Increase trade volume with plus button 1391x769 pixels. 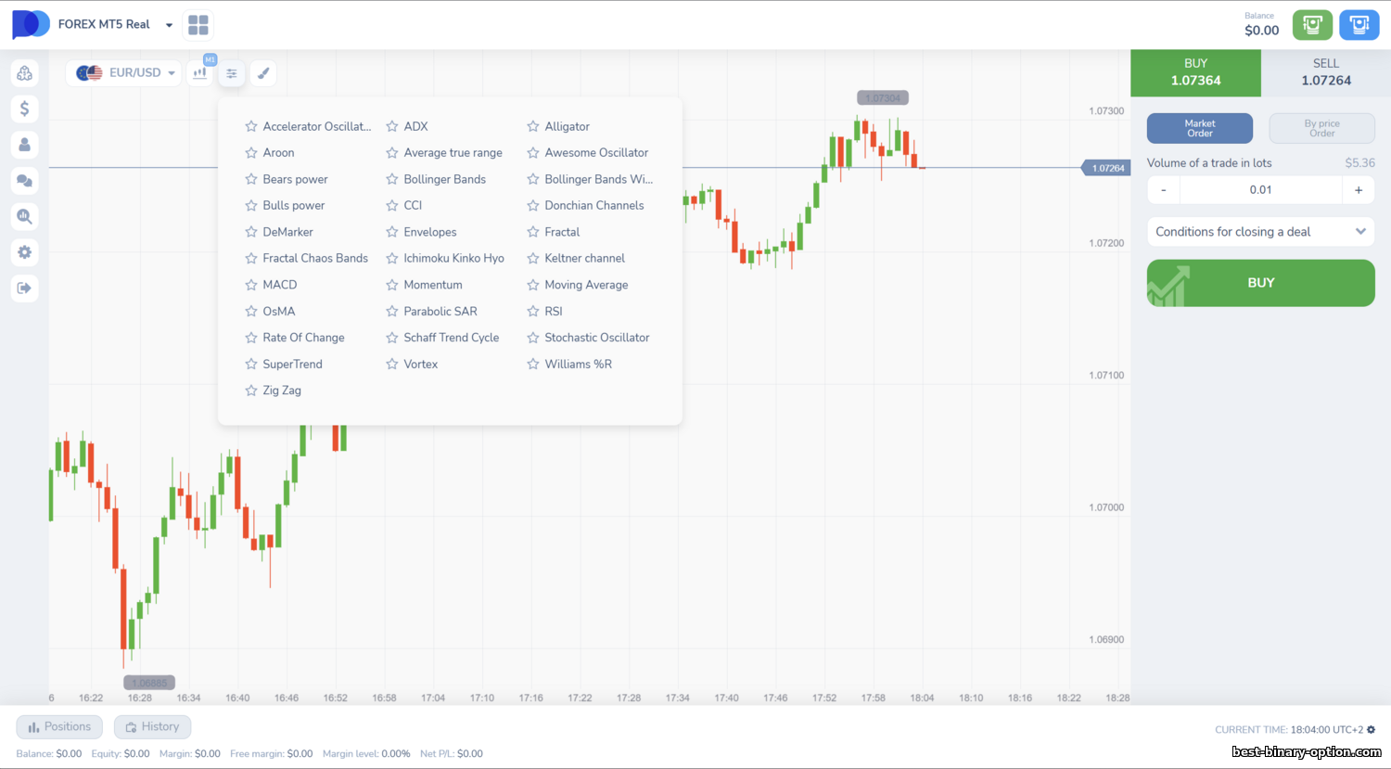pyautogui.click(x=1358, y=190)
